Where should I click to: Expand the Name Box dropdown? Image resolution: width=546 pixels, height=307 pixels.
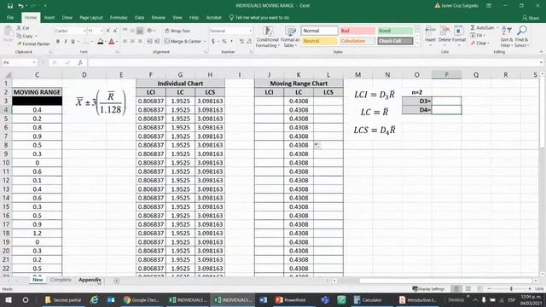point(34,62)
